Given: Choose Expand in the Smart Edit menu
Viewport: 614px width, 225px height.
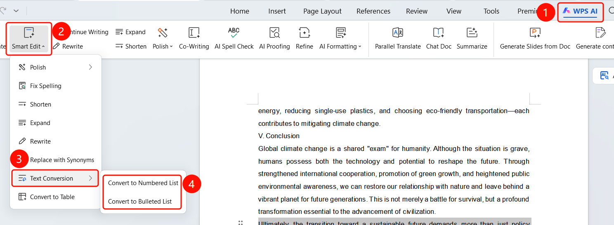Looking at the screenshot, I should 56,123.
